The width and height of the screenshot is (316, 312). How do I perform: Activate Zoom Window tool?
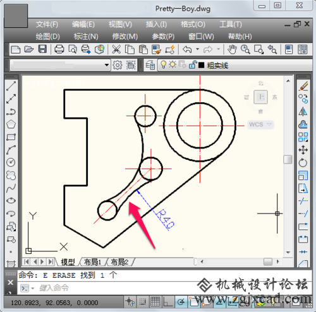[258, 50]
